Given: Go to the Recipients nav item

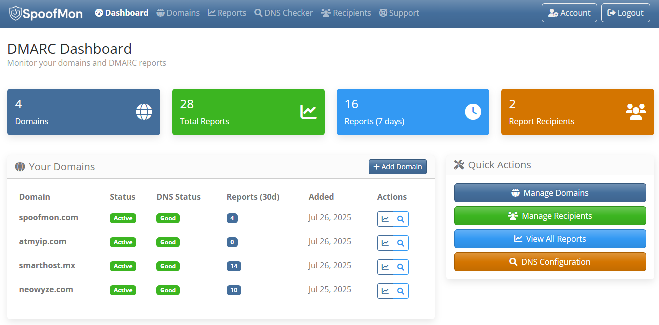Looking at the screenshot, I should point(346,13).
